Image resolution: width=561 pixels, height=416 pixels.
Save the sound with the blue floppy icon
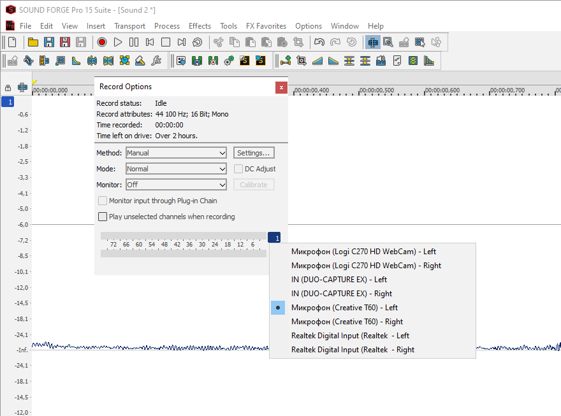[49, 42]
